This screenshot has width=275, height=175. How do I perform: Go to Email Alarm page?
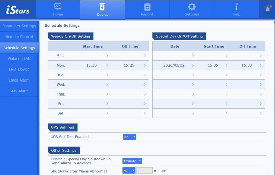point(19,80)
